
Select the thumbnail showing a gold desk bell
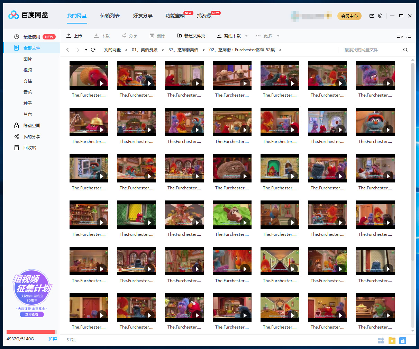click(x=89, y=122)
